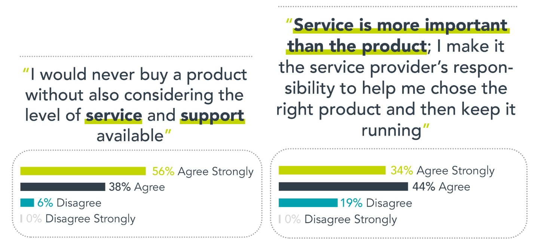Click the teal bar beside 6% Disagree
Viewport: 535px width, 244px height.
[x=27, y=203]
